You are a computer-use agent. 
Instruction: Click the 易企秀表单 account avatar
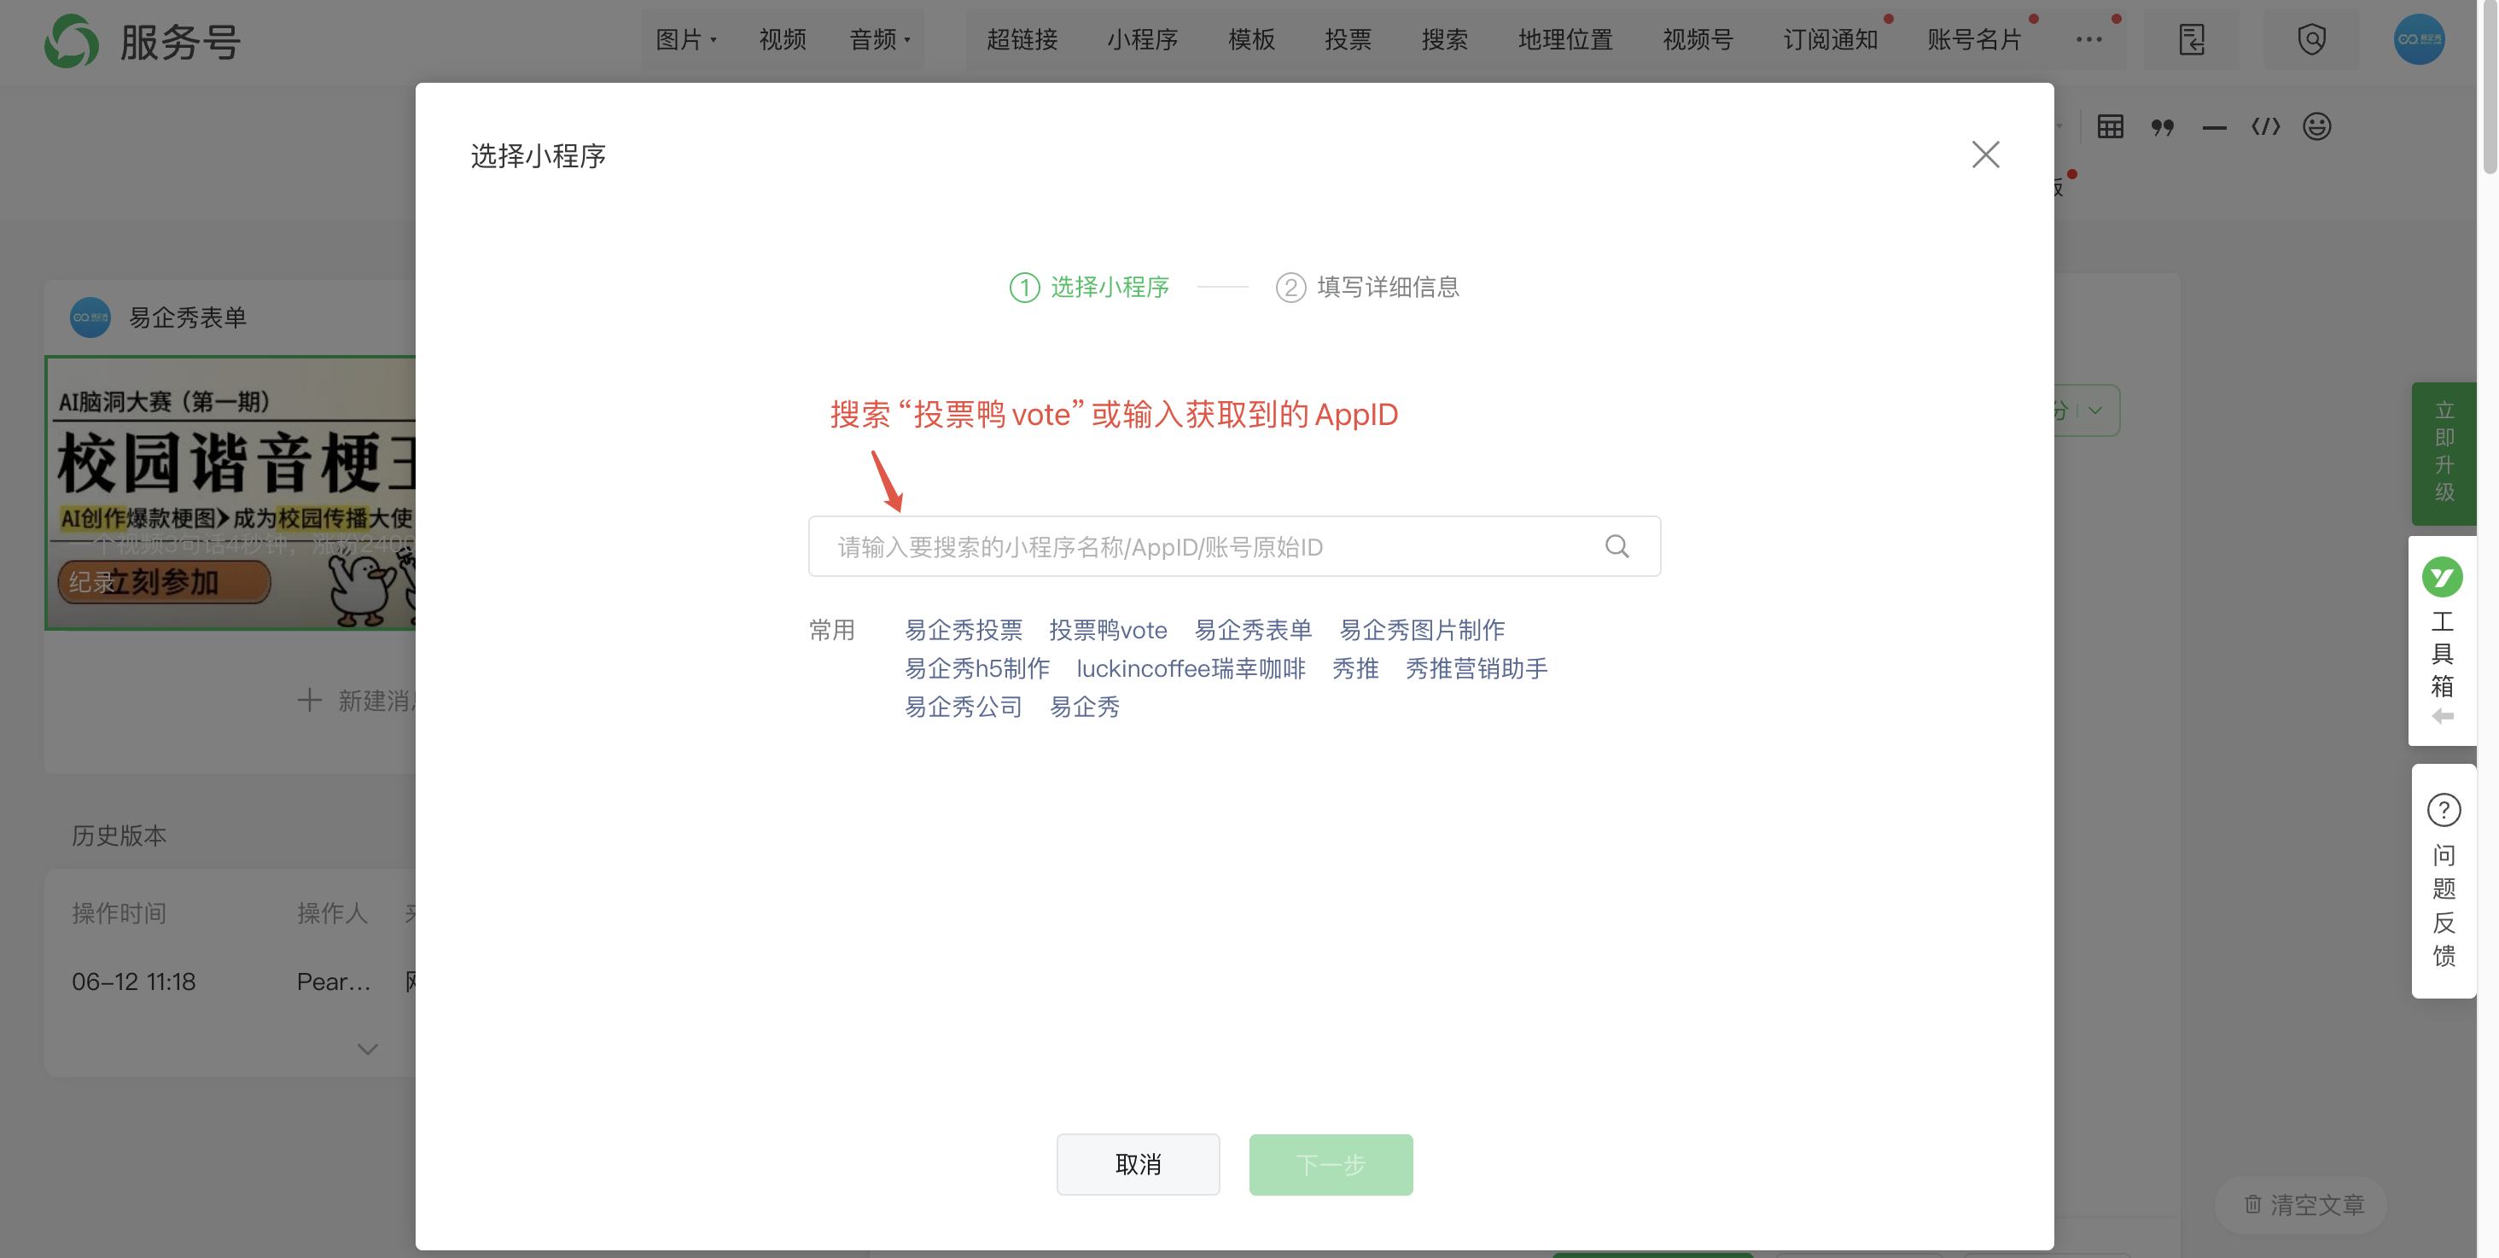90,317
